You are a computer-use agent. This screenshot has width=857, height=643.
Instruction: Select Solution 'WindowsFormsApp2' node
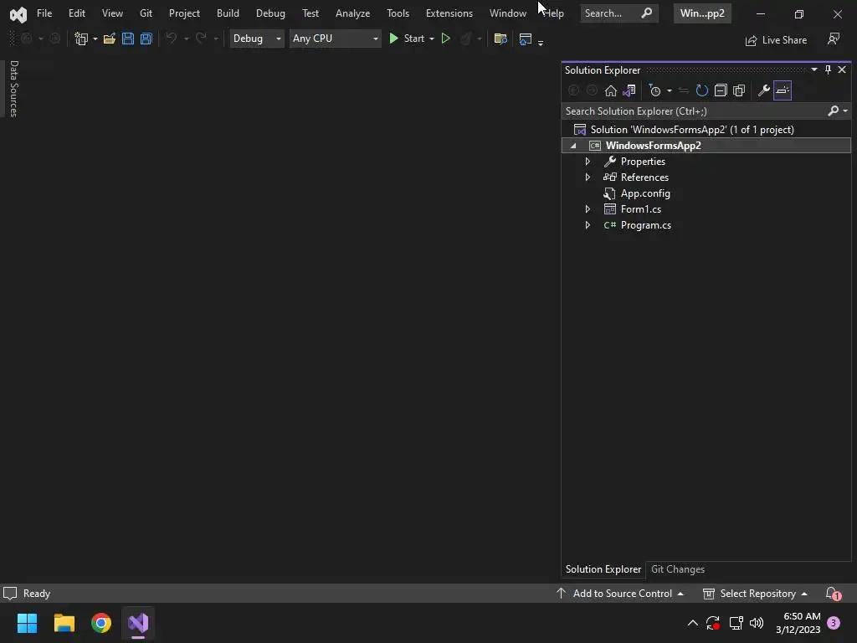tap(692, 130)
